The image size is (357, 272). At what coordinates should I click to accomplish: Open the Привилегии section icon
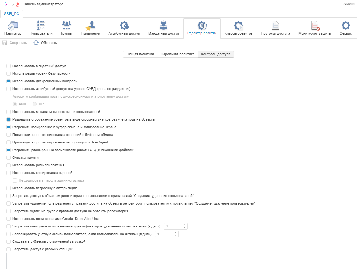91,25
